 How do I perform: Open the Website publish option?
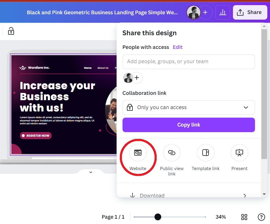[x=138, y=153]
